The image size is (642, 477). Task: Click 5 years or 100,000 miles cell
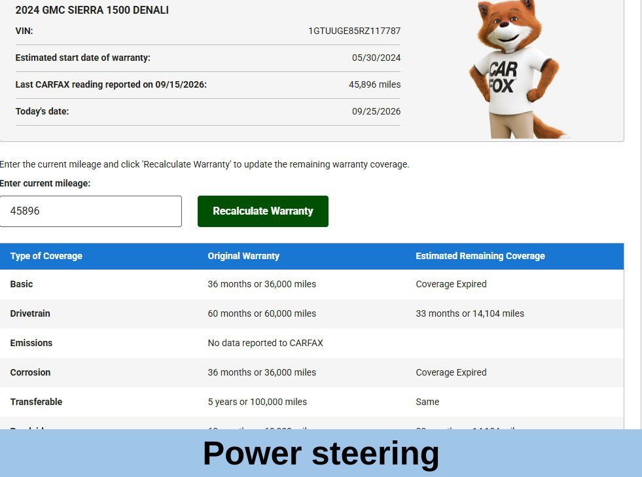point(257,402)
